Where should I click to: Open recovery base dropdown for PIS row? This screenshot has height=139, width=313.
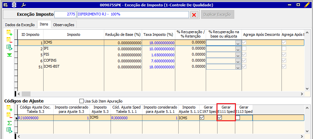238,55
